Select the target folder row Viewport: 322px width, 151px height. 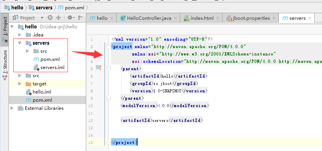click(x=47, y=84)
